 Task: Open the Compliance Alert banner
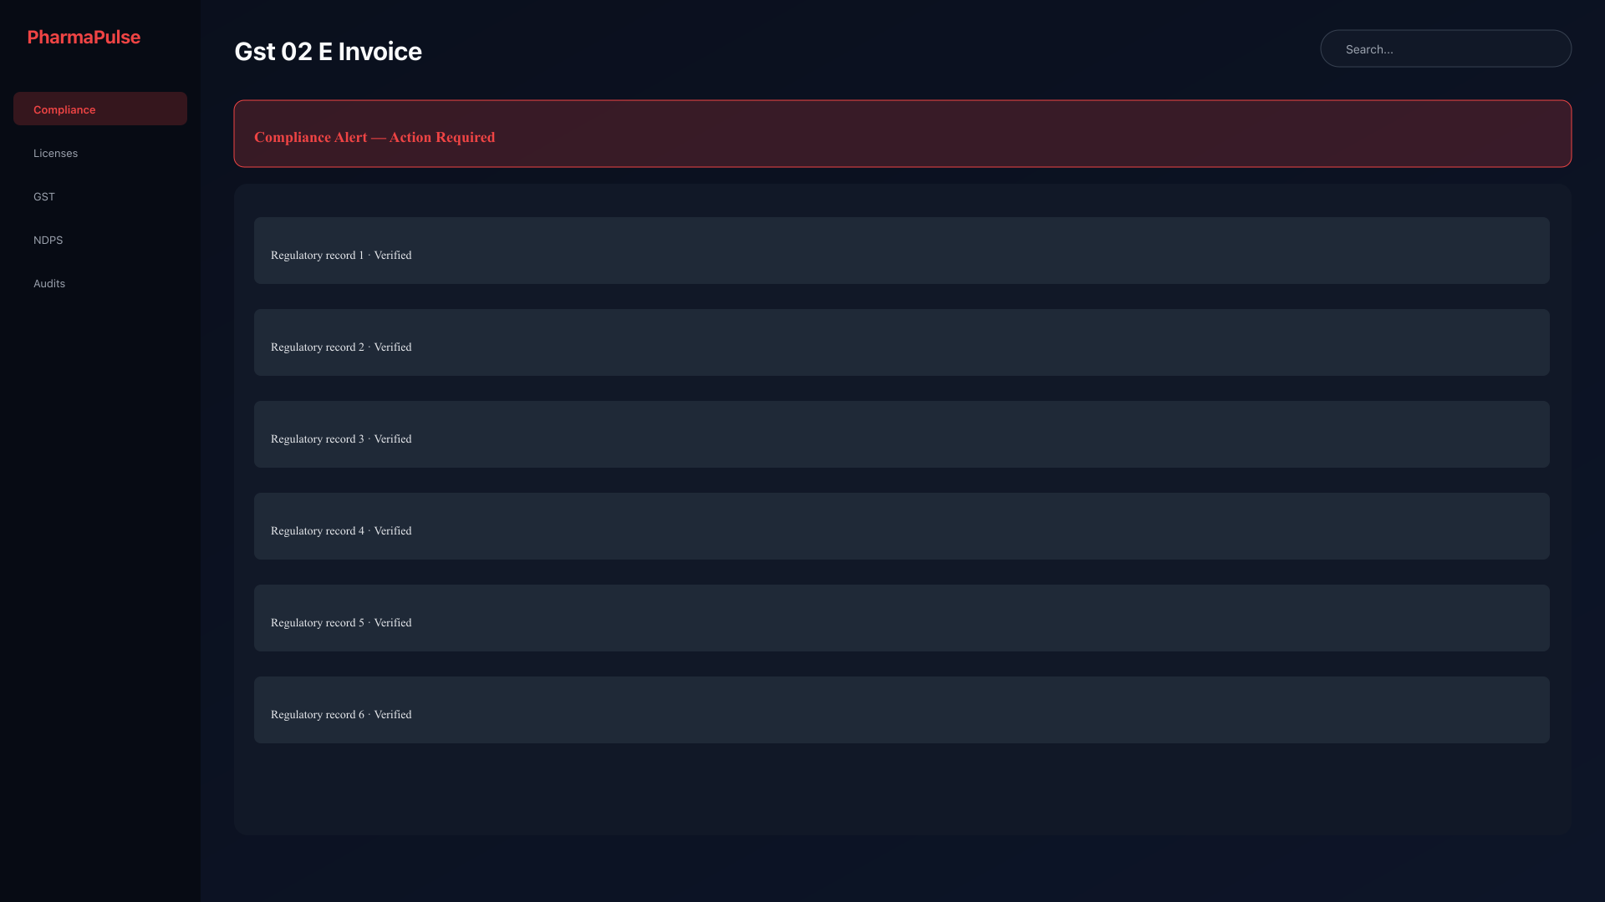(x=902, y=134)
